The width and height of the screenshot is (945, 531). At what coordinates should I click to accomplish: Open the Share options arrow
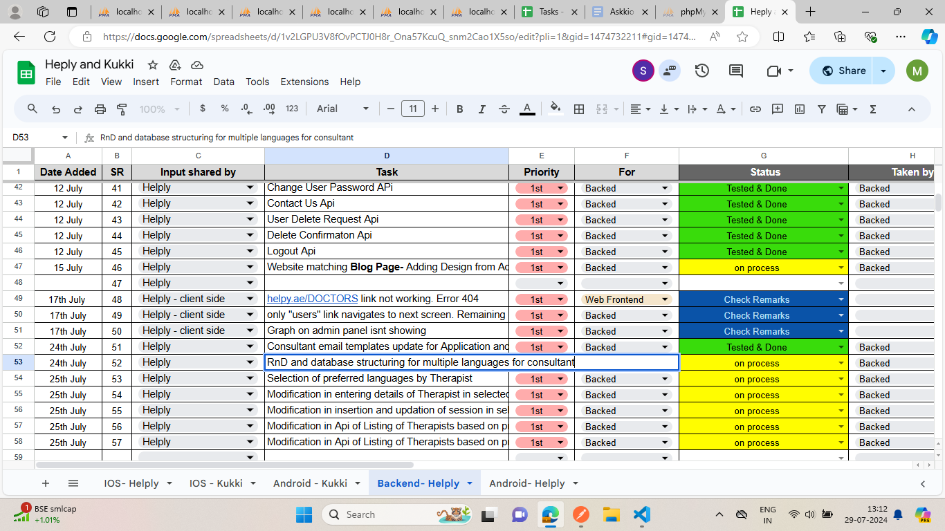[x=883, y=71]
